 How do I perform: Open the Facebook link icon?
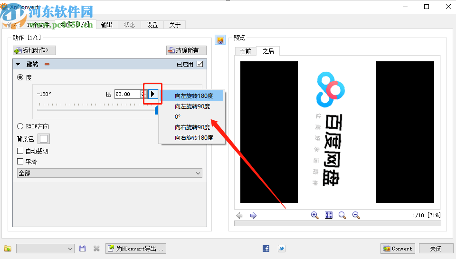(x=266, y=249)
